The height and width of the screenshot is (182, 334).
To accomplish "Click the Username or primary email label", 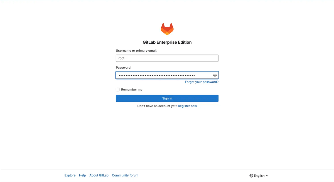I will [x=136, y=50].
